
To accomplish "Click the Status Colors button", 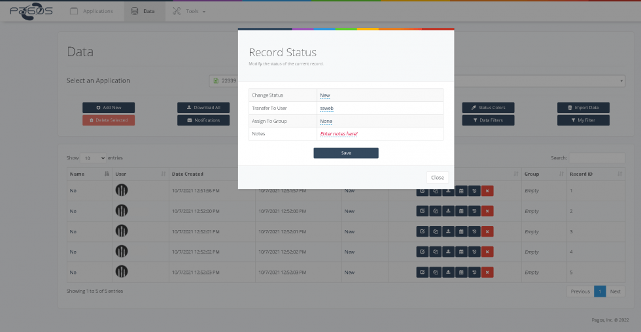I will pos(488,107).
